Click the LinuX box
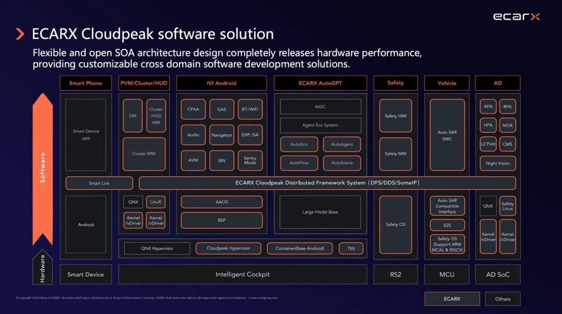 (156, 202)
